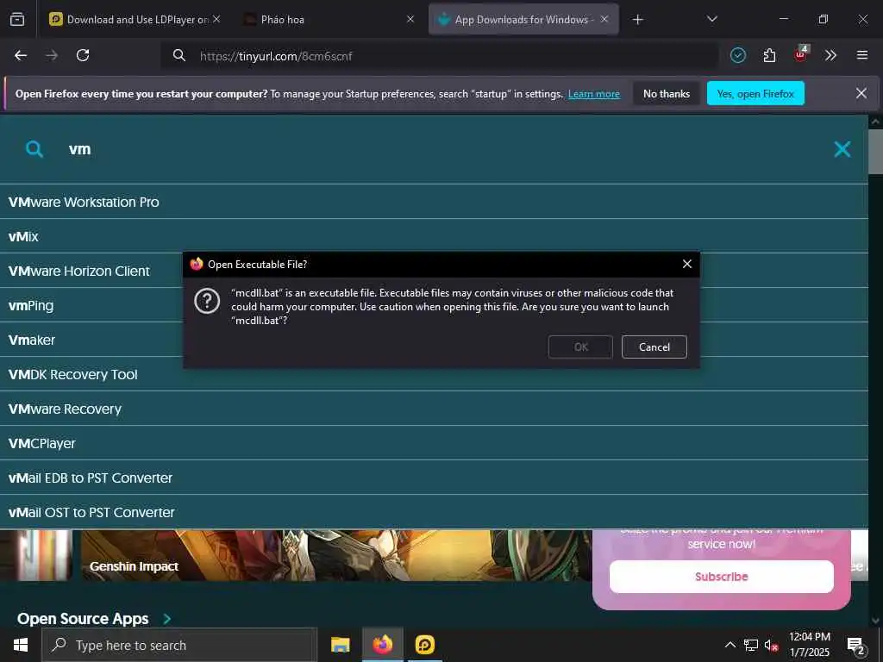Click the Firefox taskbar icon

coord(382,645)
